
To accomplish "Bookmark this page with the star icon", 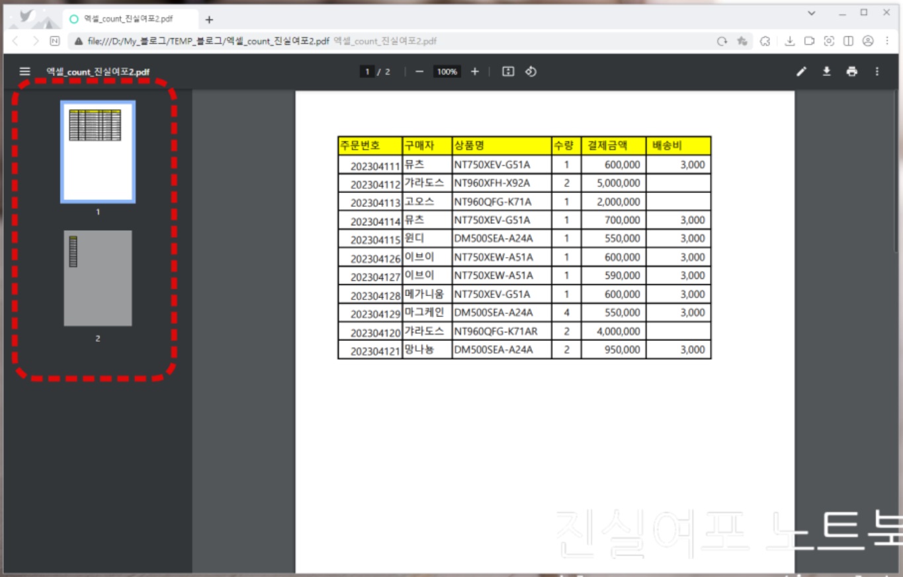I will 742,41.
